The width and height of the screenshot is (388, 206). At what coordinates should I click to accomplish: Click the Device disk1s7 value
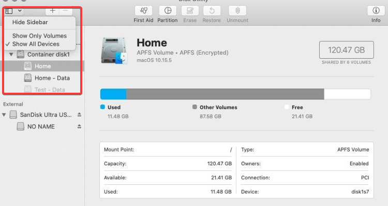pos(360,192)
